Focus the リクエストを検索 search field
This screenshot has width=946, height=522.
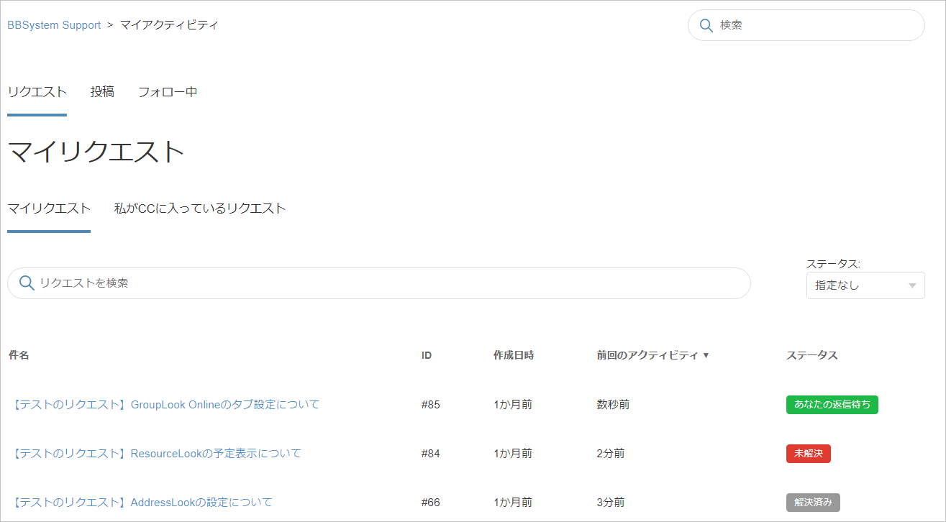(x=379, y=283)
